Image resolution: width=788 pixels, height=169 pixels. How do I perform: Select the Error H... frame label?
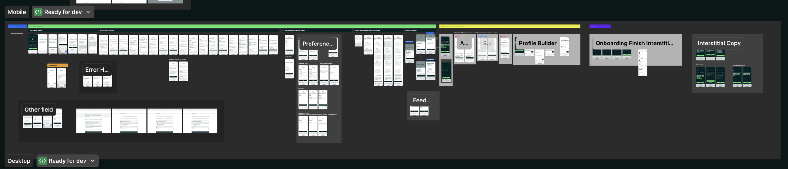[97, 70]
